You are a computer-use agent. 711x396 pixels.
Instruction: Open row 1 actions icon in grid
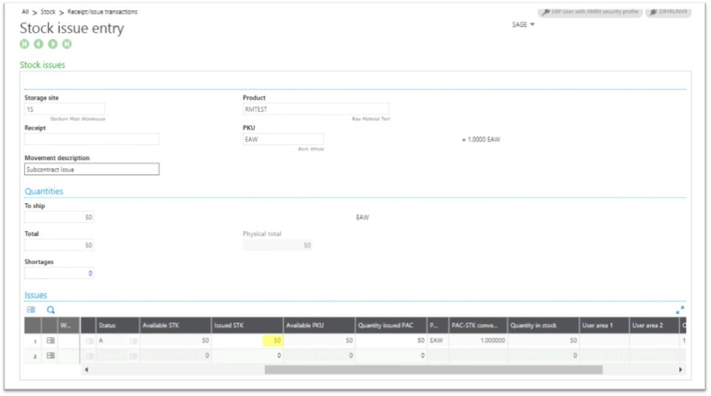[51, 340]
